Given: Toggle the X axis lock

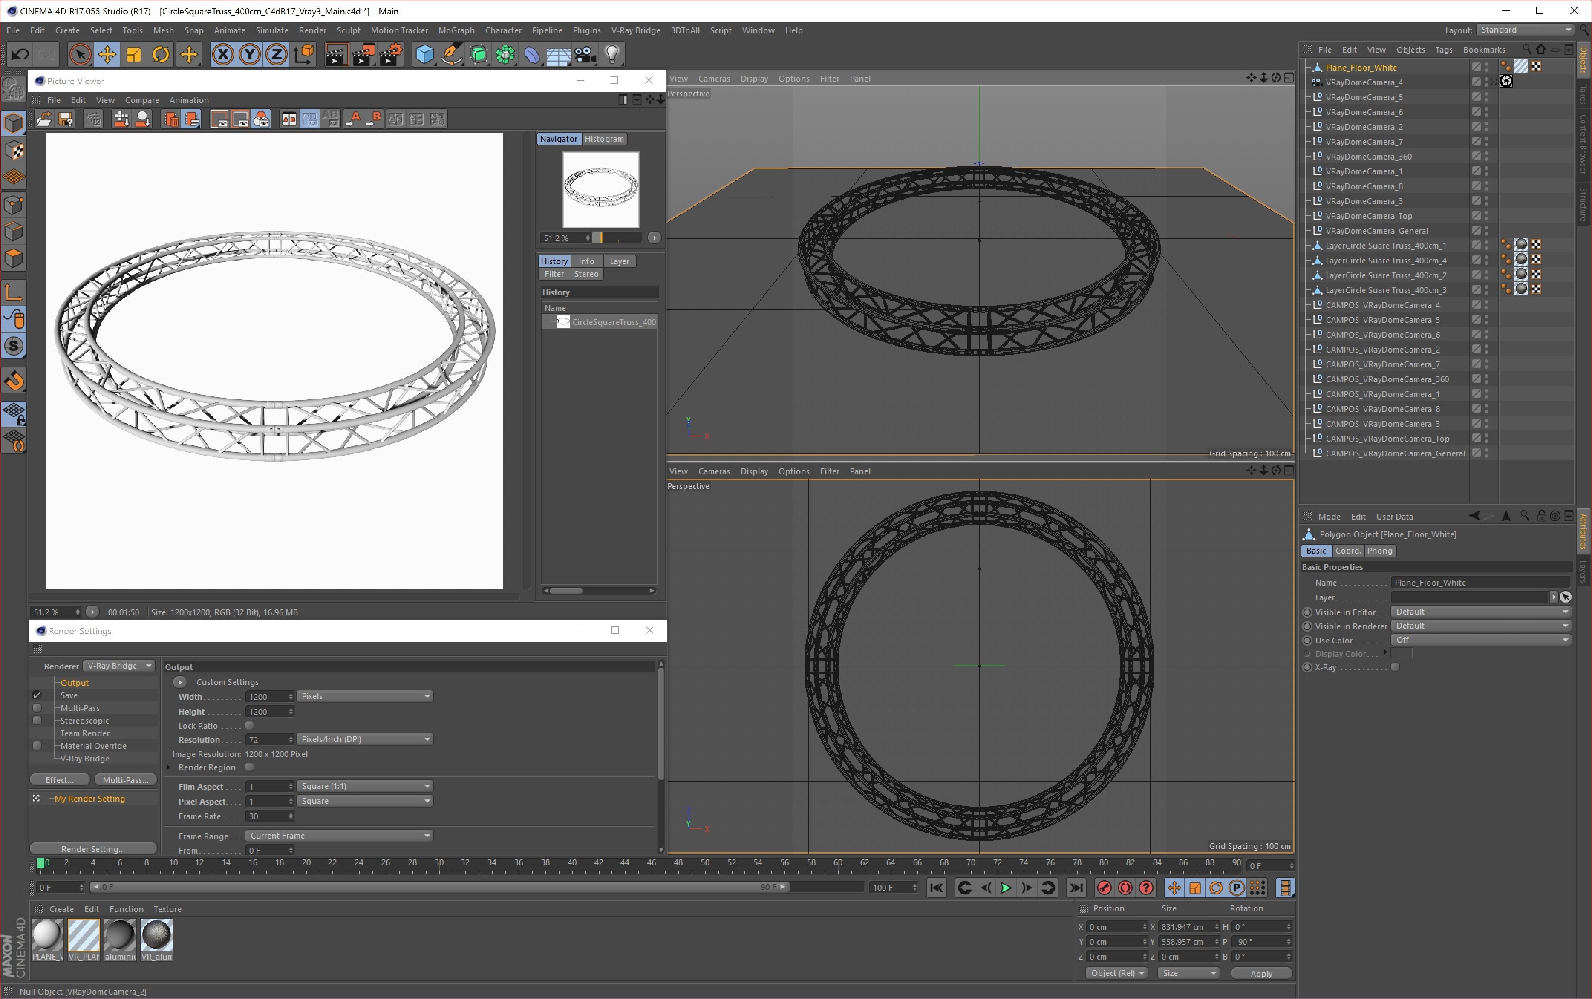Looking at the screenshot, I should click(224, 55).
